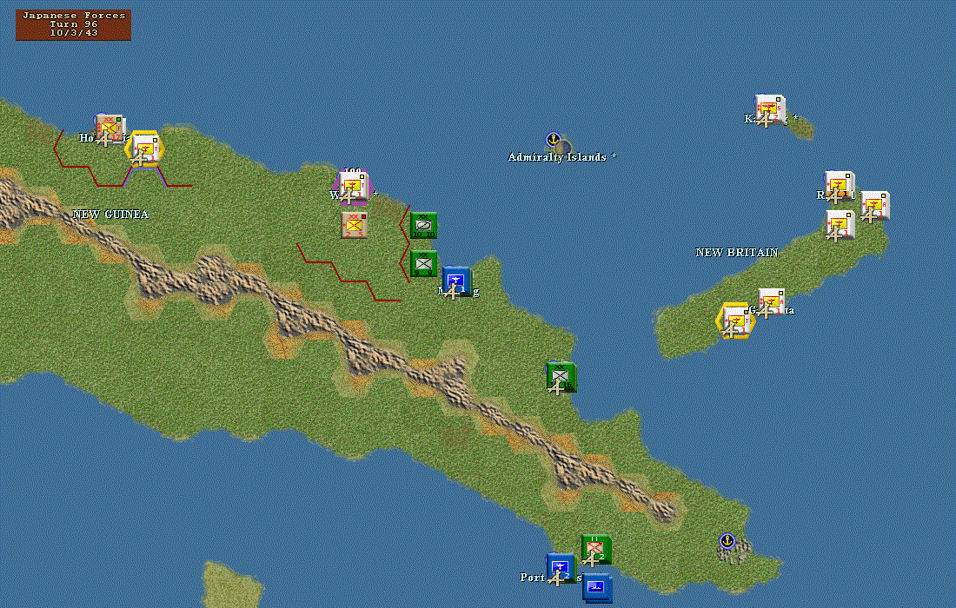Click the NEW BRITAIN map label
This screenshot has width=956, height=608.
coord(736,252)
